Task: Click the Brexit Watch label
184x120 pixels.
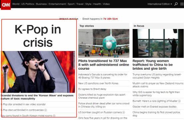Action: 69,19
